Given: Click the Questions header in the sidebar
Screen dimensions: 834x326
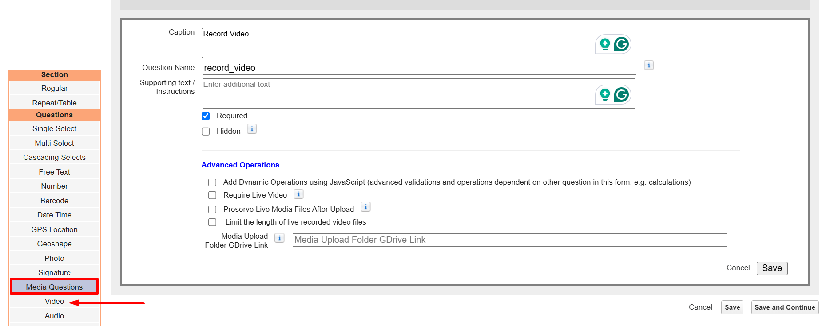Looking at the screenshot, I should (x=55, y=115).
